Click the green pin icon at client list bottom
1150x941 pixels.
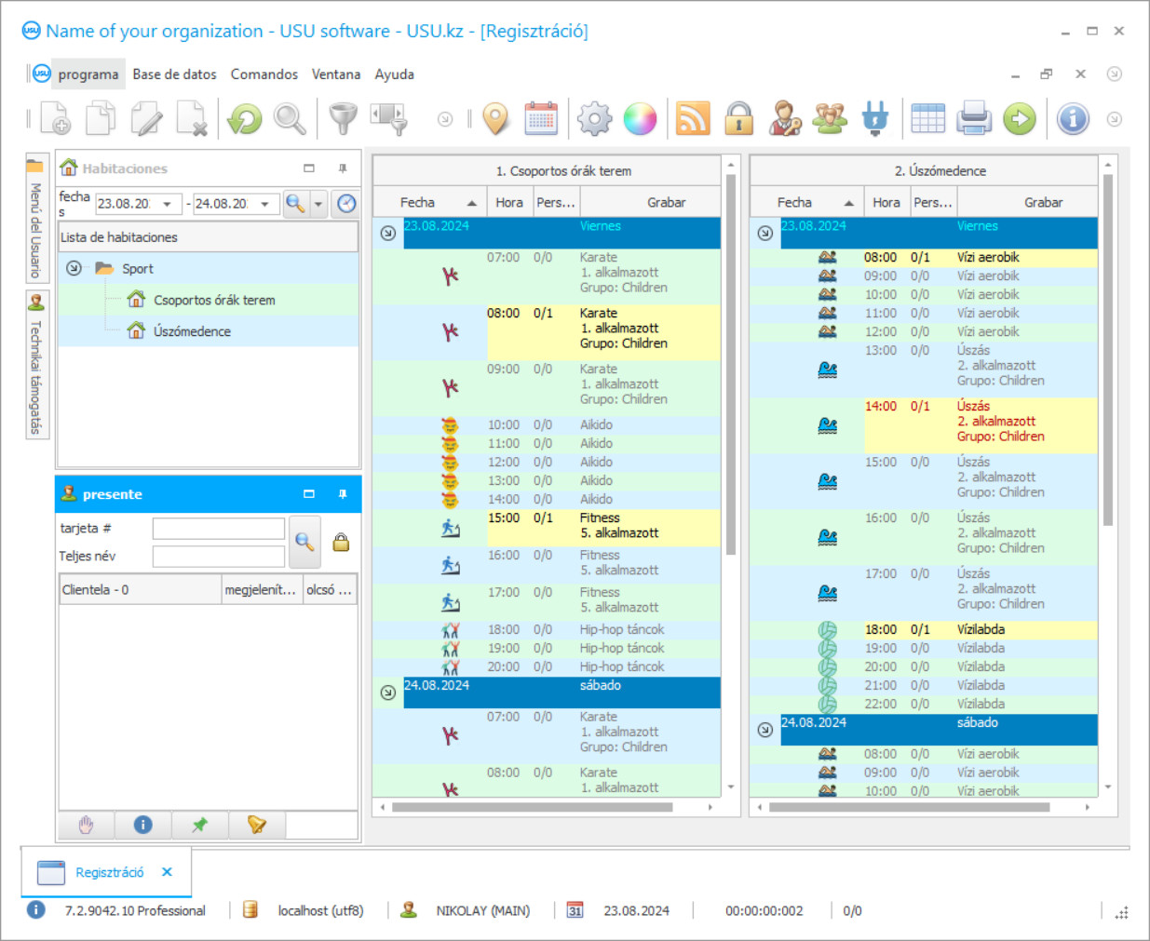pyautogui.click(x=199, y=825)
